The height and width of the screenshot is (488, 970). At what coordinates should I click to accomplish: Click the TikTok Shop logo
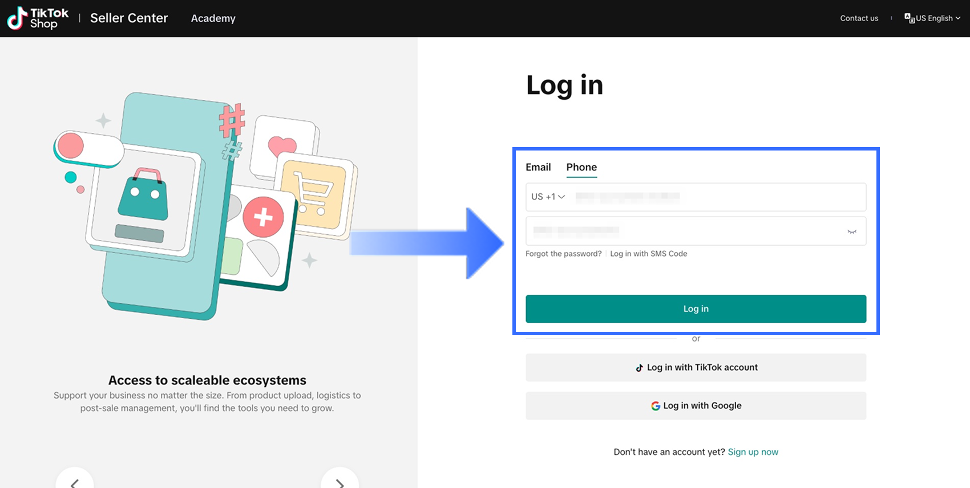38,18
